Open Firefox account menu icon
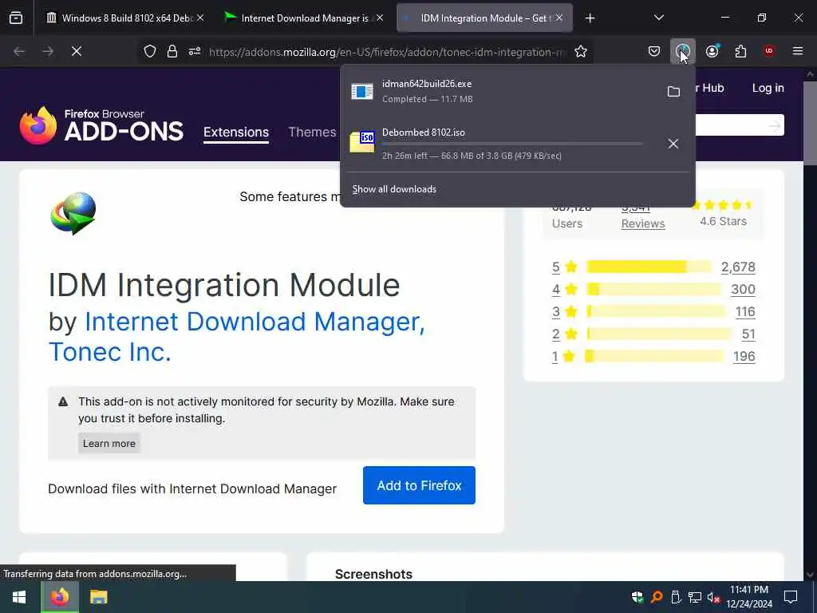 coord(712,51)
